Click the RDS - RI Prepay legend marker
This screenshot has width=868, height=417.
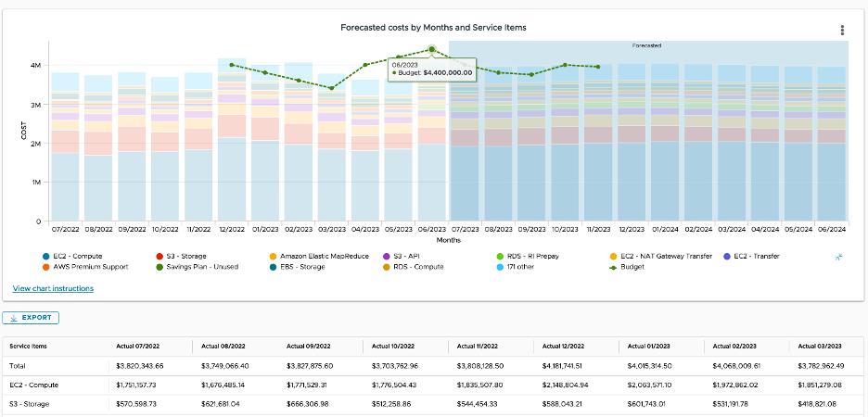pos(501,256)
